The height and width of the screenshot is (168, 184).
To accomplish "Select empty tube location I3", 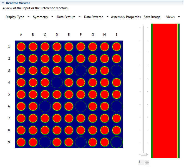I will click(x=117, y=71).
